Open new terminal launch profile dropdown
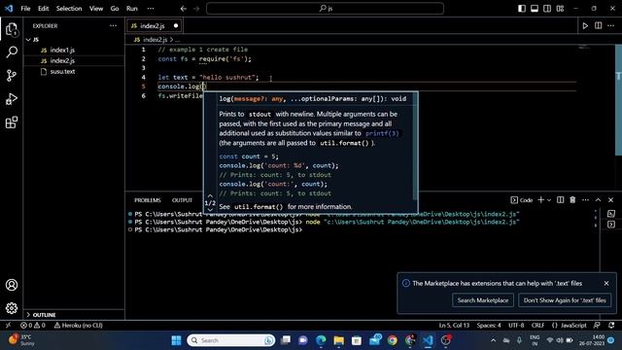 pos(549,200)
